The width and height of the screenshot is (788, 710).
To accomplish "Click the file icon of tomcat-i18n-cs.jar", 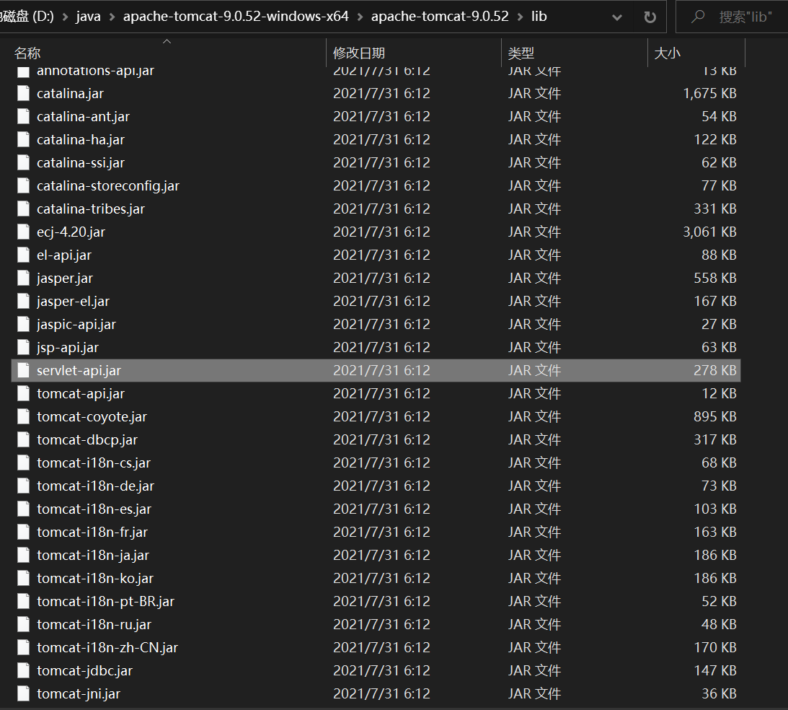I will 23,463.
